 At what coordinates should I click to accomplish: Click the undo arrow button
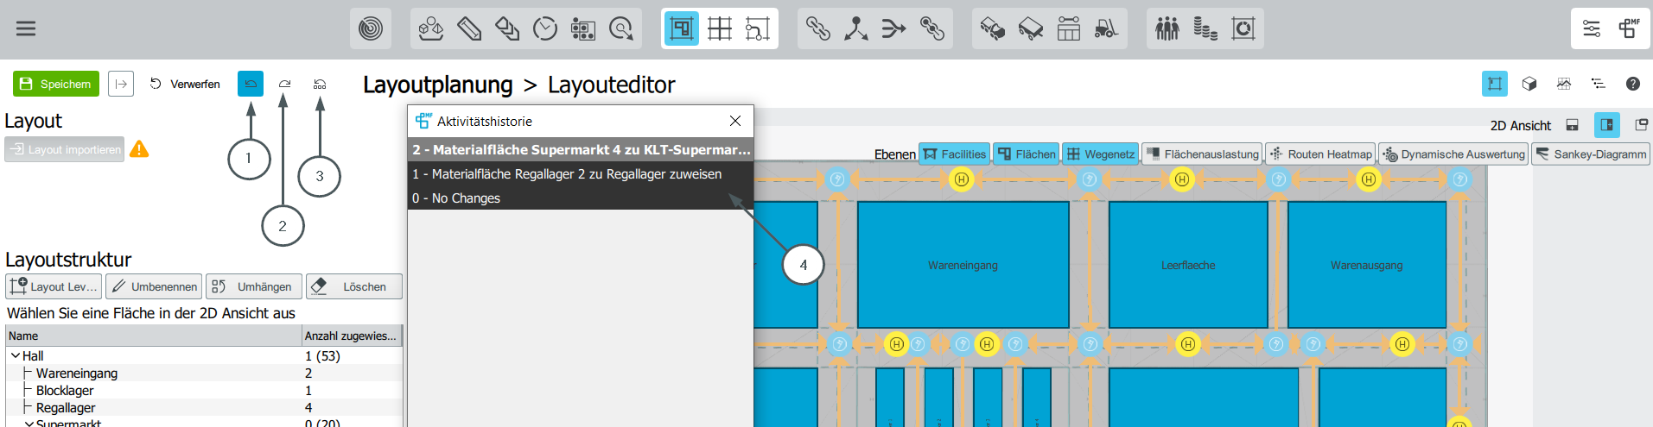(251, 84)
